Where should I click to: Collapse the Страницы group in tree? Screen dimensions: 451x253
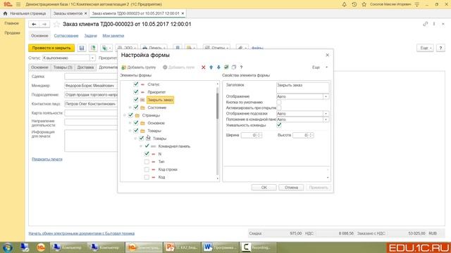tap(125, 115)
